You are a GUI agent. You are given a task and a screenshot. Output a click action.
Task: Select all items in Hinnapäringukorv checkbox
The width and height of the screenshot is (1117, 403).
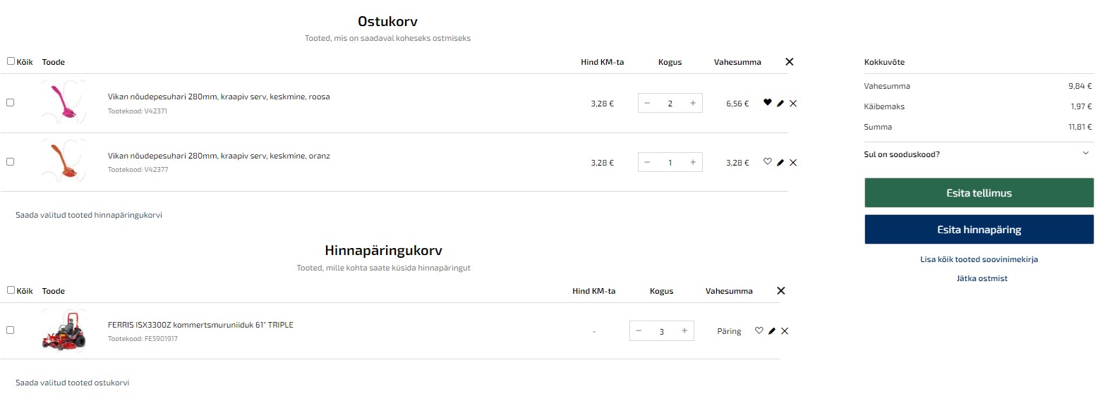click(11, 290)
